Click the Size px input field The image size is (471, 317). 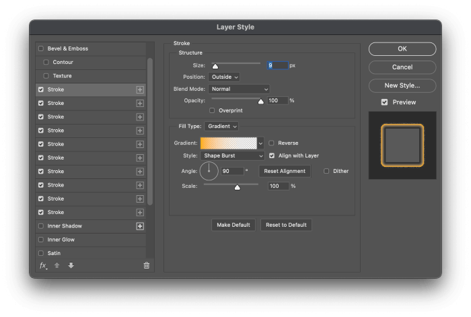277,65
